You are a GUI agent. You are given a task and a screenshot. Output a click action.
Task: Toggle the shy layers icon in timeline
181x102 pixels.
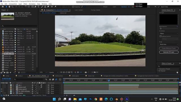[50, 79]
